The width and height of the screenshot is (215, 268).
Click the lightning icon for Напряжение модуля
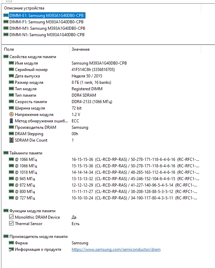coord(11,114)
